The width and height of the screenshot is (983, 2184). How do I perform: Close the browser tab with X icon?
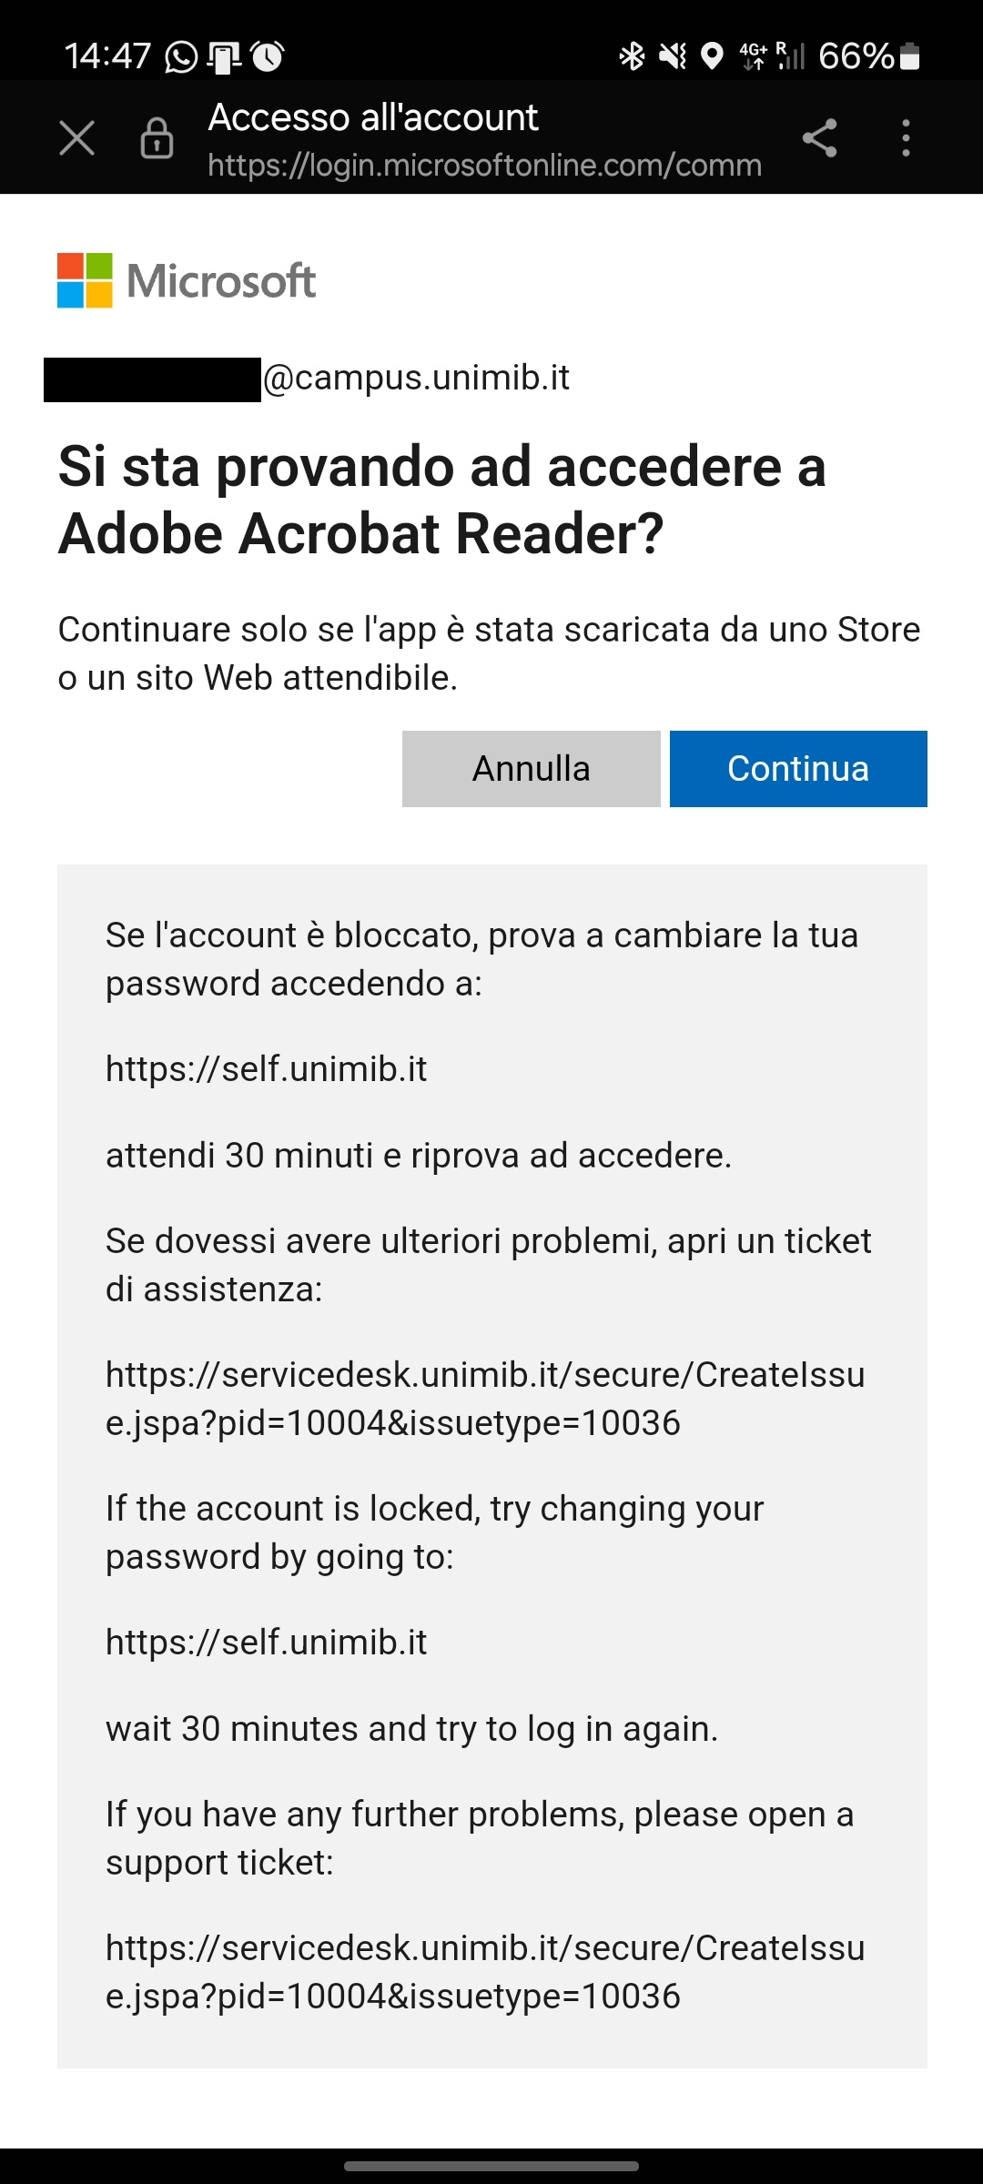coord(76,138)
